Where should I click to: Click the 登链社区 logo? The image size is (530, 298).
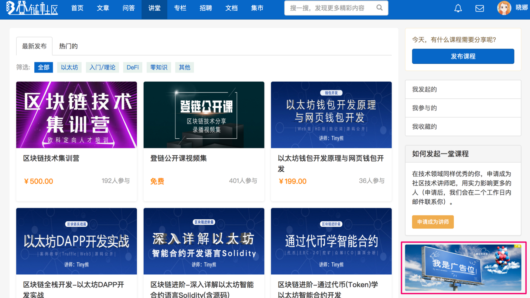click(x=32, y=8)
